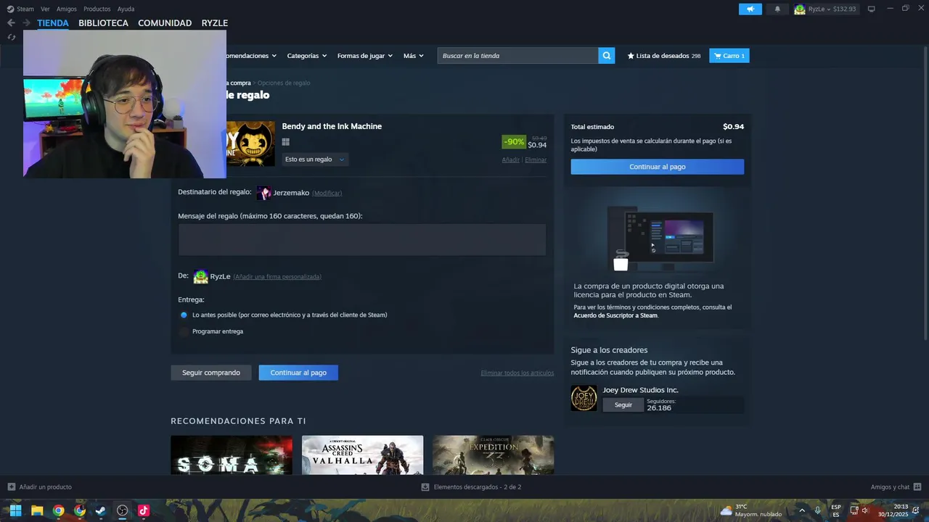
Task: Open Lista de deseados 298
Action: 664,56
